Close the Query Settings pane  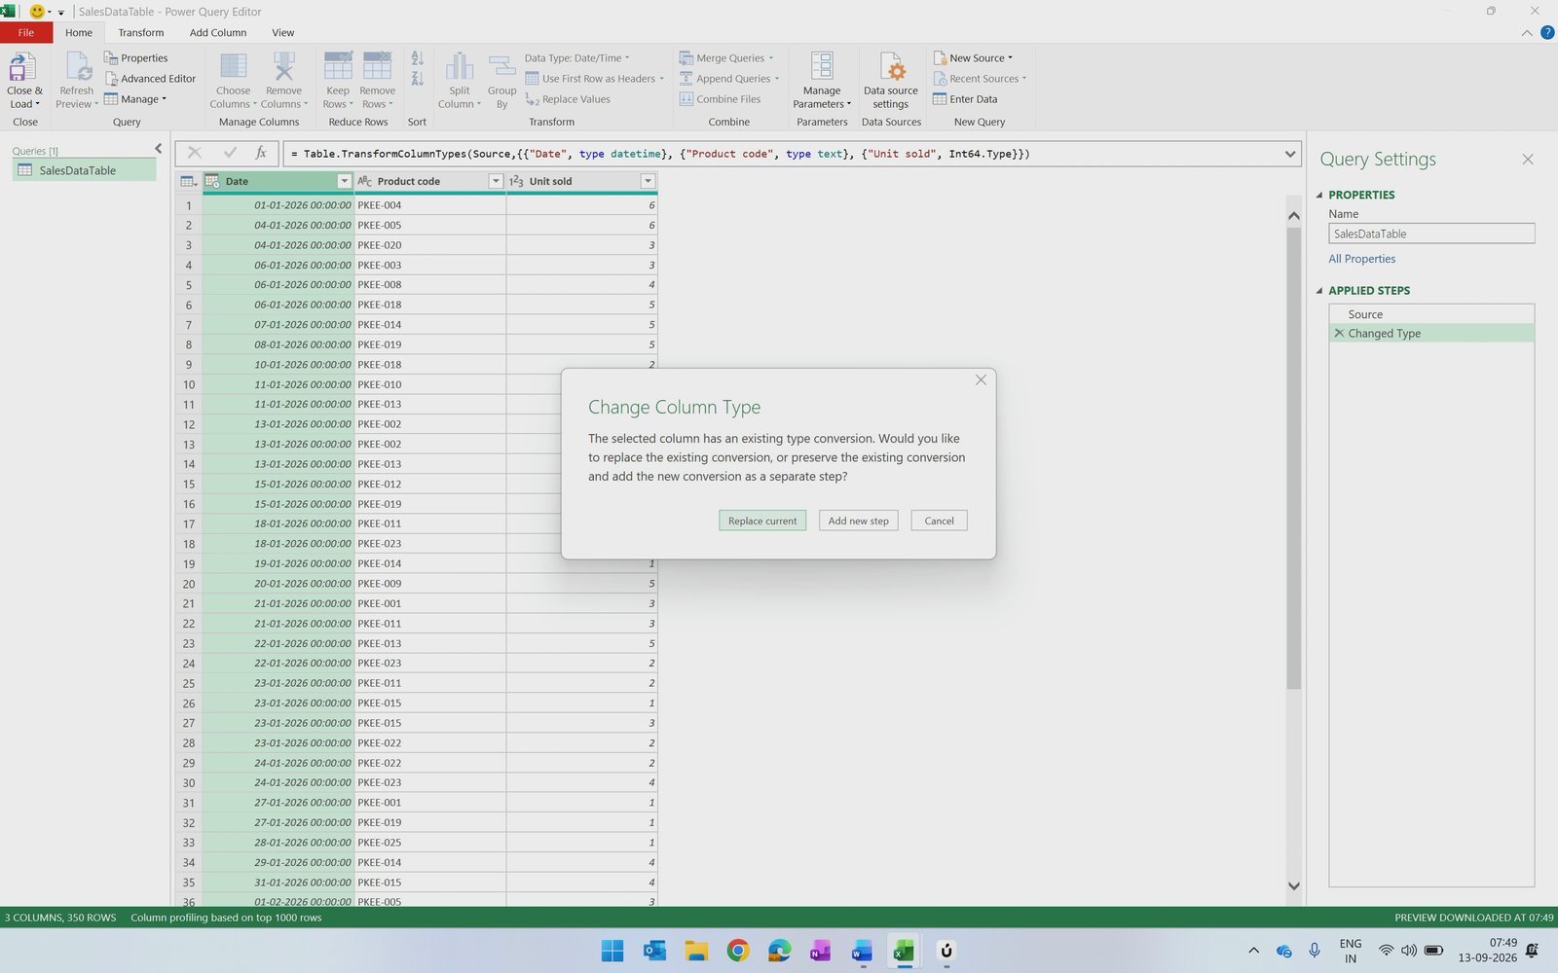click(x=1528, y=160)
